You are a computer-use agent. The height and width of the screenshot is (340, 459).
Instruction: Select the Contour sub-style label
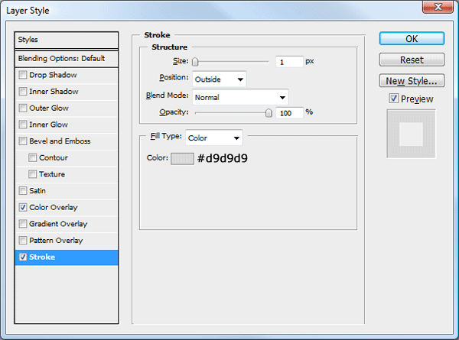click(54, 157)
